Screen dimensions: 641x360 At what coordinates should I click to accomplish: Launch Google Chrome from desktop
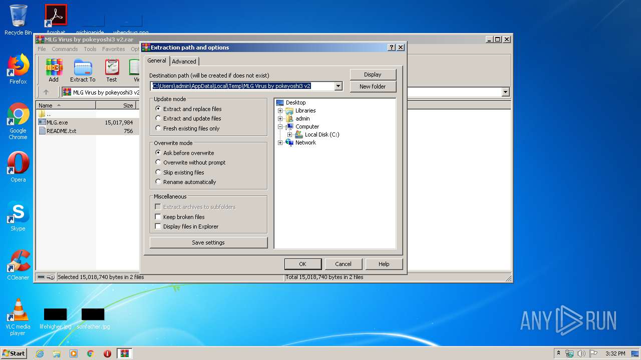tap(18, 121)
